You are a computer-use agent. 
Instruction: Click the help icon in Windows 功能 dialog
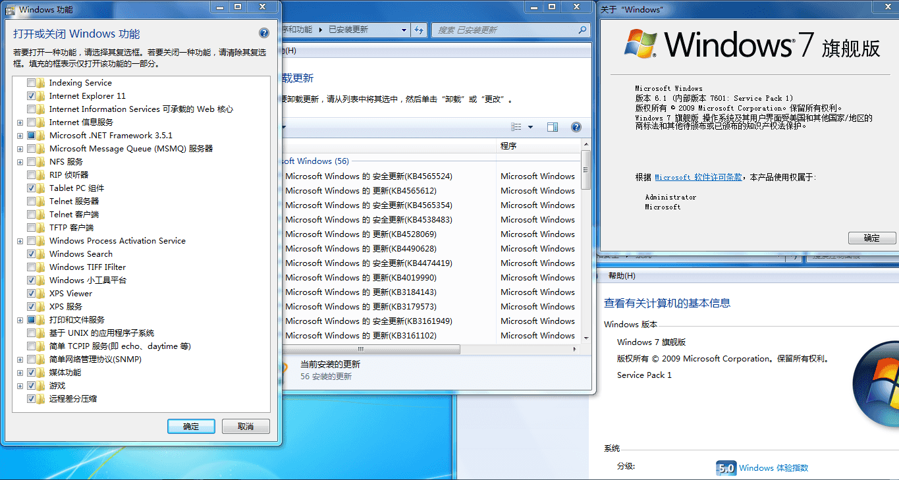263,32
